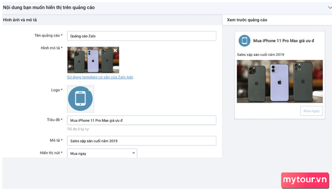The width and height of the screenshot is (332, 192).
Task: Focus the 'Tên quảng cáo' input field
Action: (142, 36)
